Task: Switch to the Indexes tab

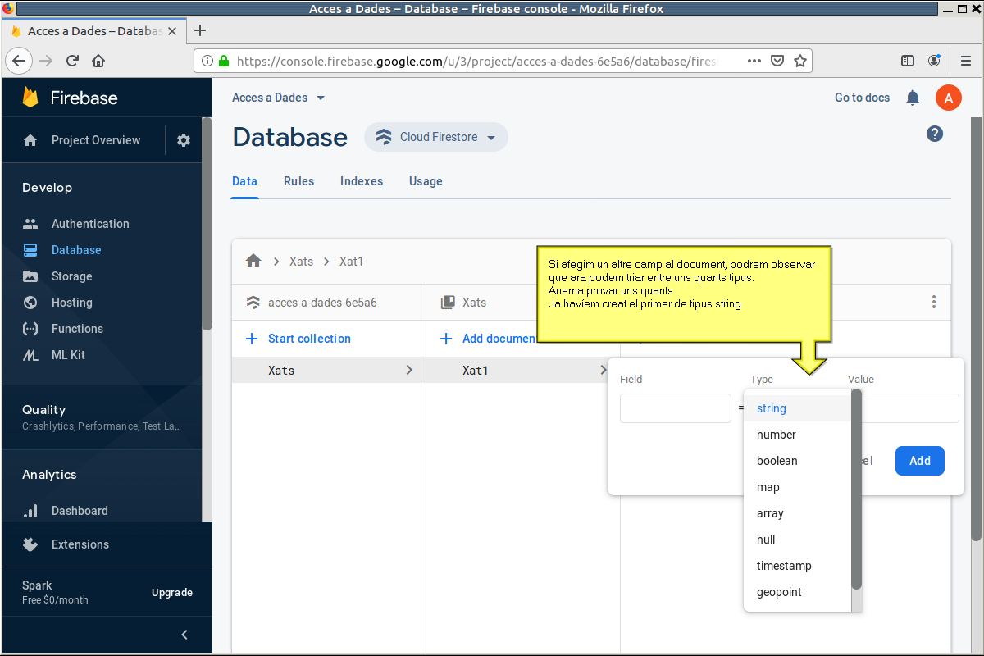Action: tap(362, 181)
